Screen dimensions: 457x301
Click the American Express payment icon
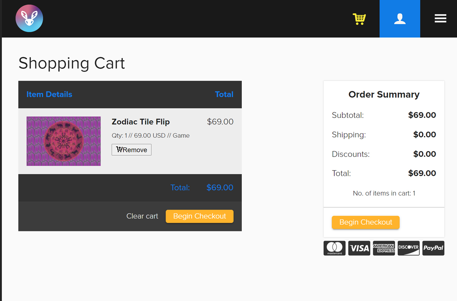384,248
